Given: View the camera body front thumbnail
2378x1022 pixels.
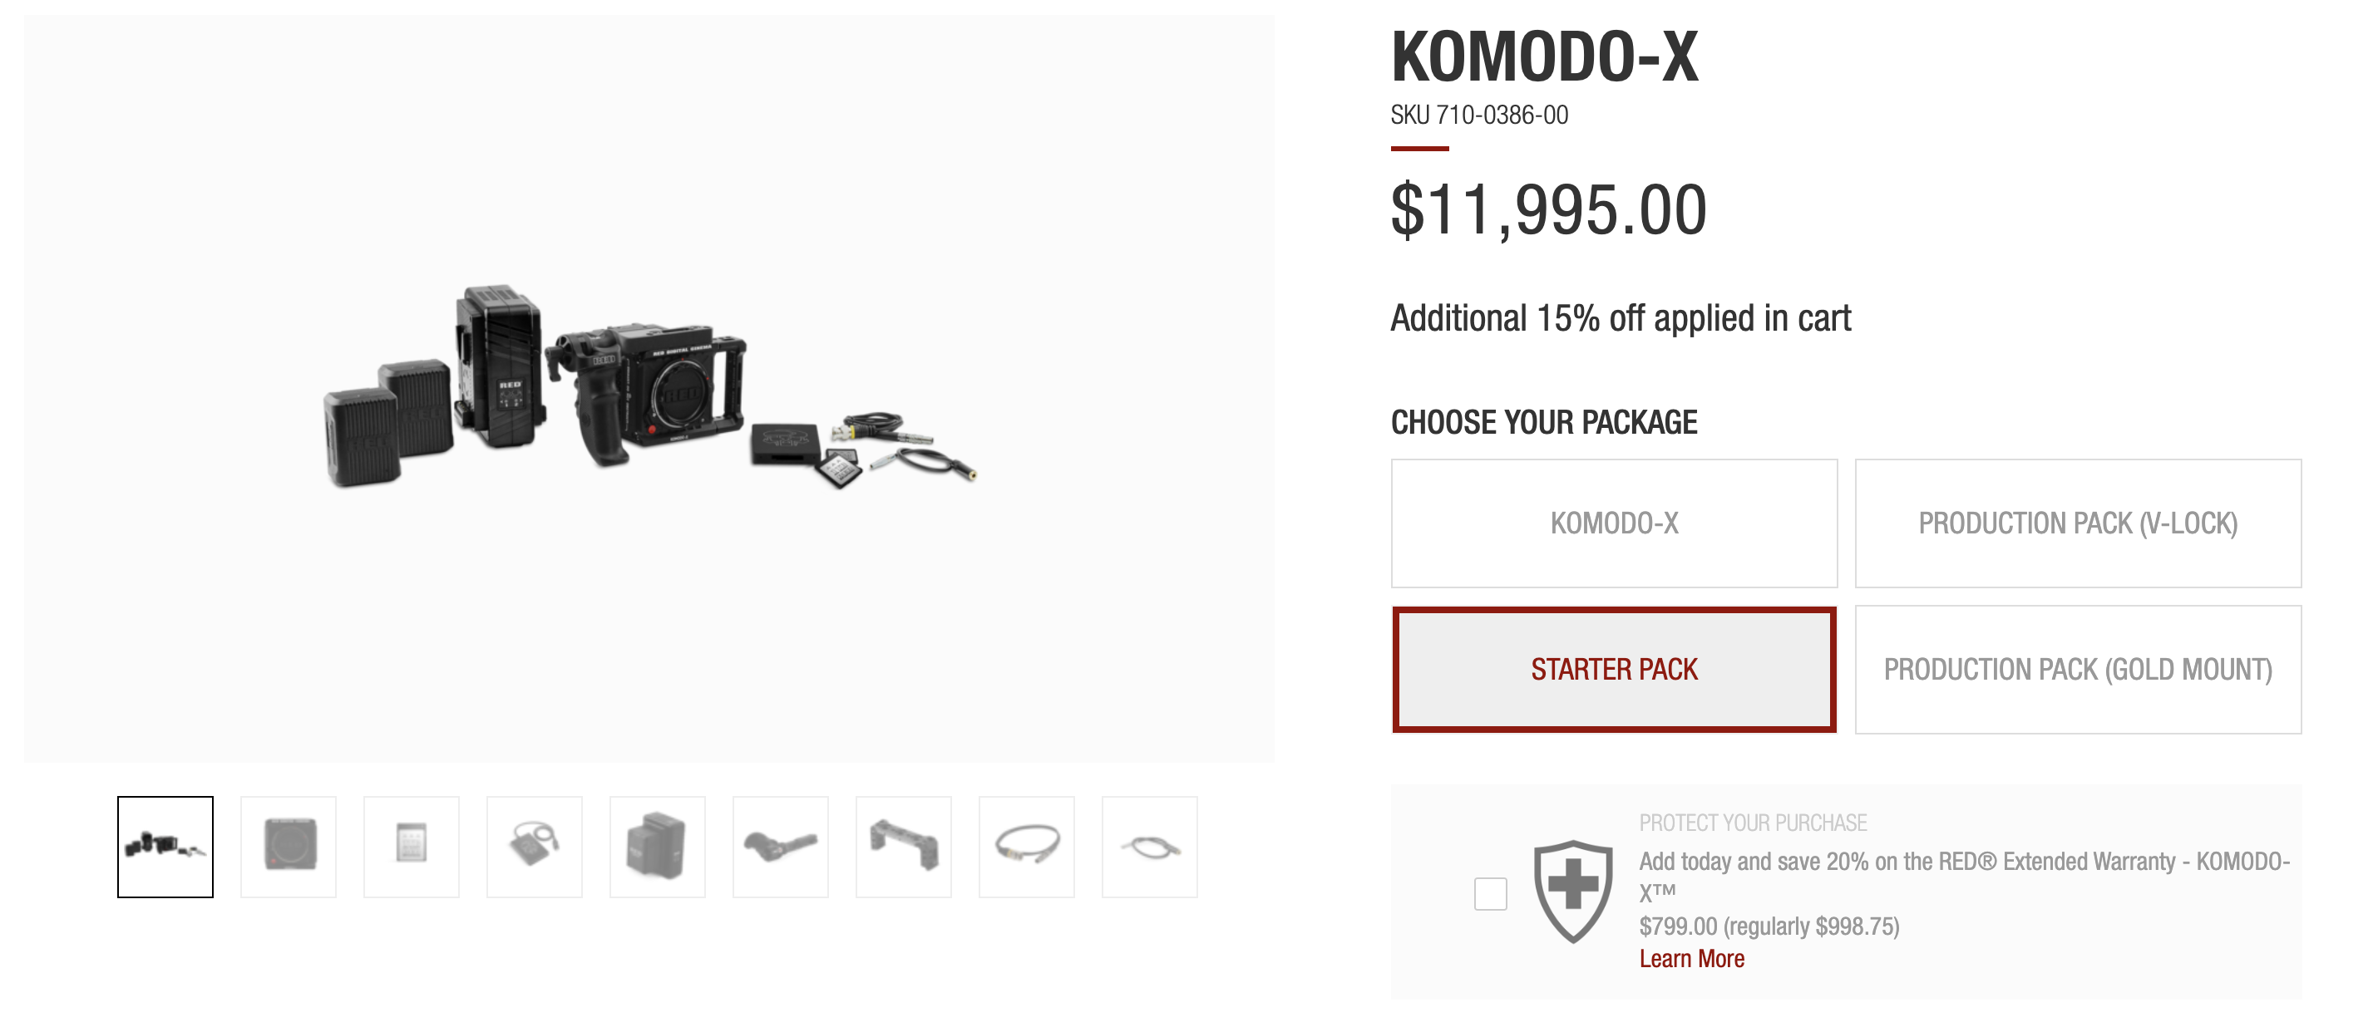Looking at the screenshot, I should (x=288, y=846).
